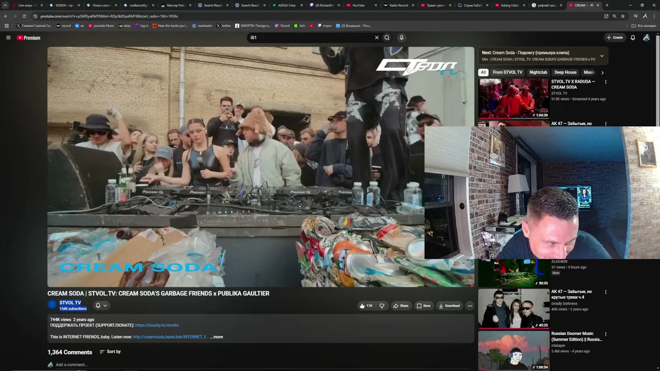Close the Live-игры browser tab
Viewport: 660px width, 371px height.
pos(42,5)
